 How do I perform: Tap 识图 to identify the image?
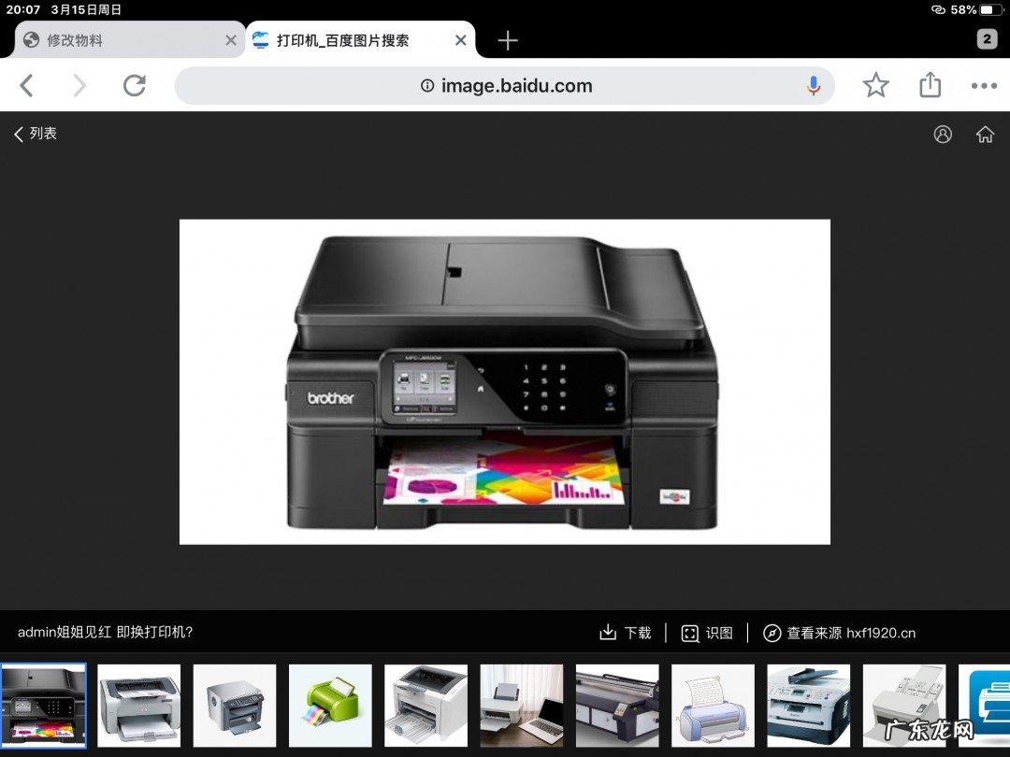(707, 633)
